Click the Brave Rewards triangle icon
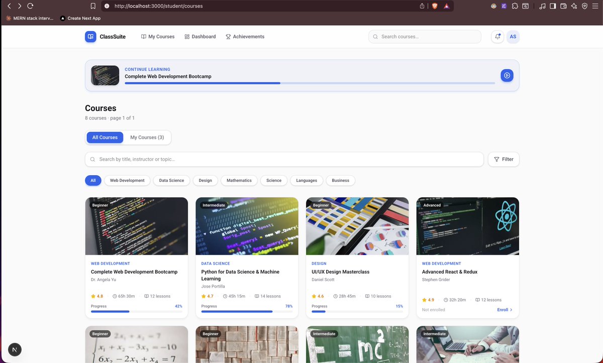603x363 pixels. coord(447,6)
